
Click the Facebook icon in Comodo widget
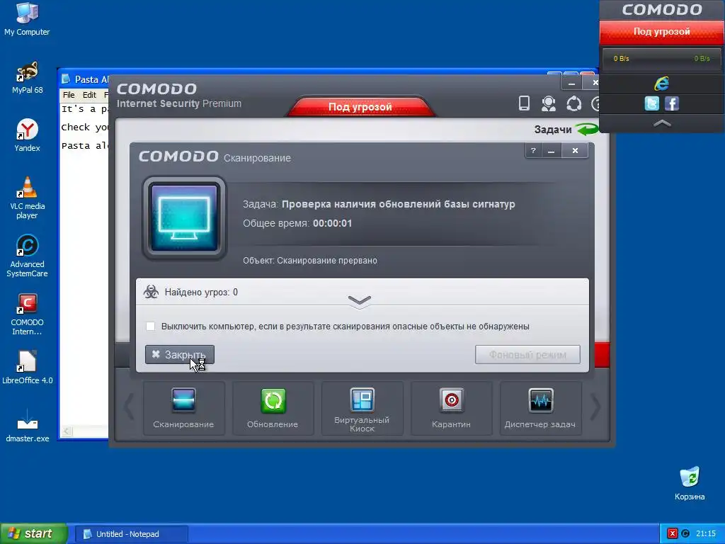[672, 103]
